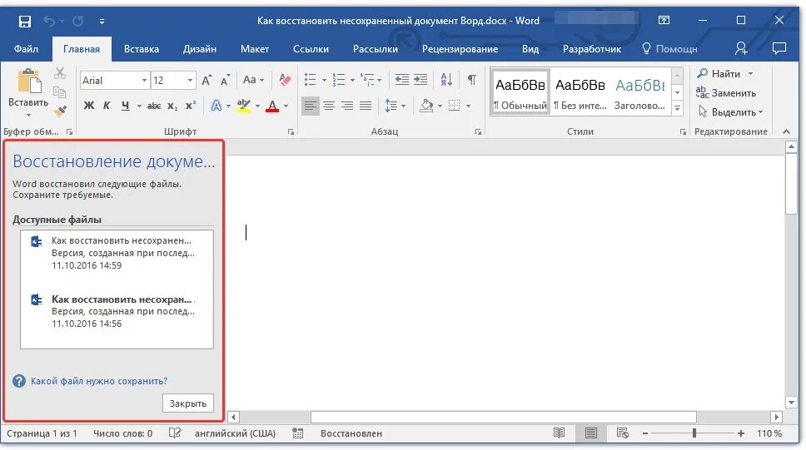
Task: Switch to web layout view icon
Action: tap(623, 433)
